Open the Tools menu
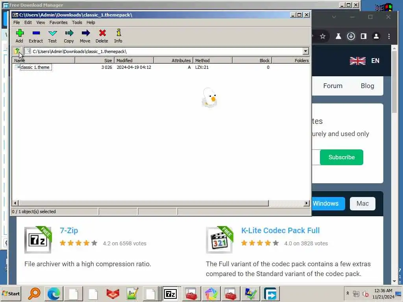Viewport: 403px width, 302px height. point(77,22)
